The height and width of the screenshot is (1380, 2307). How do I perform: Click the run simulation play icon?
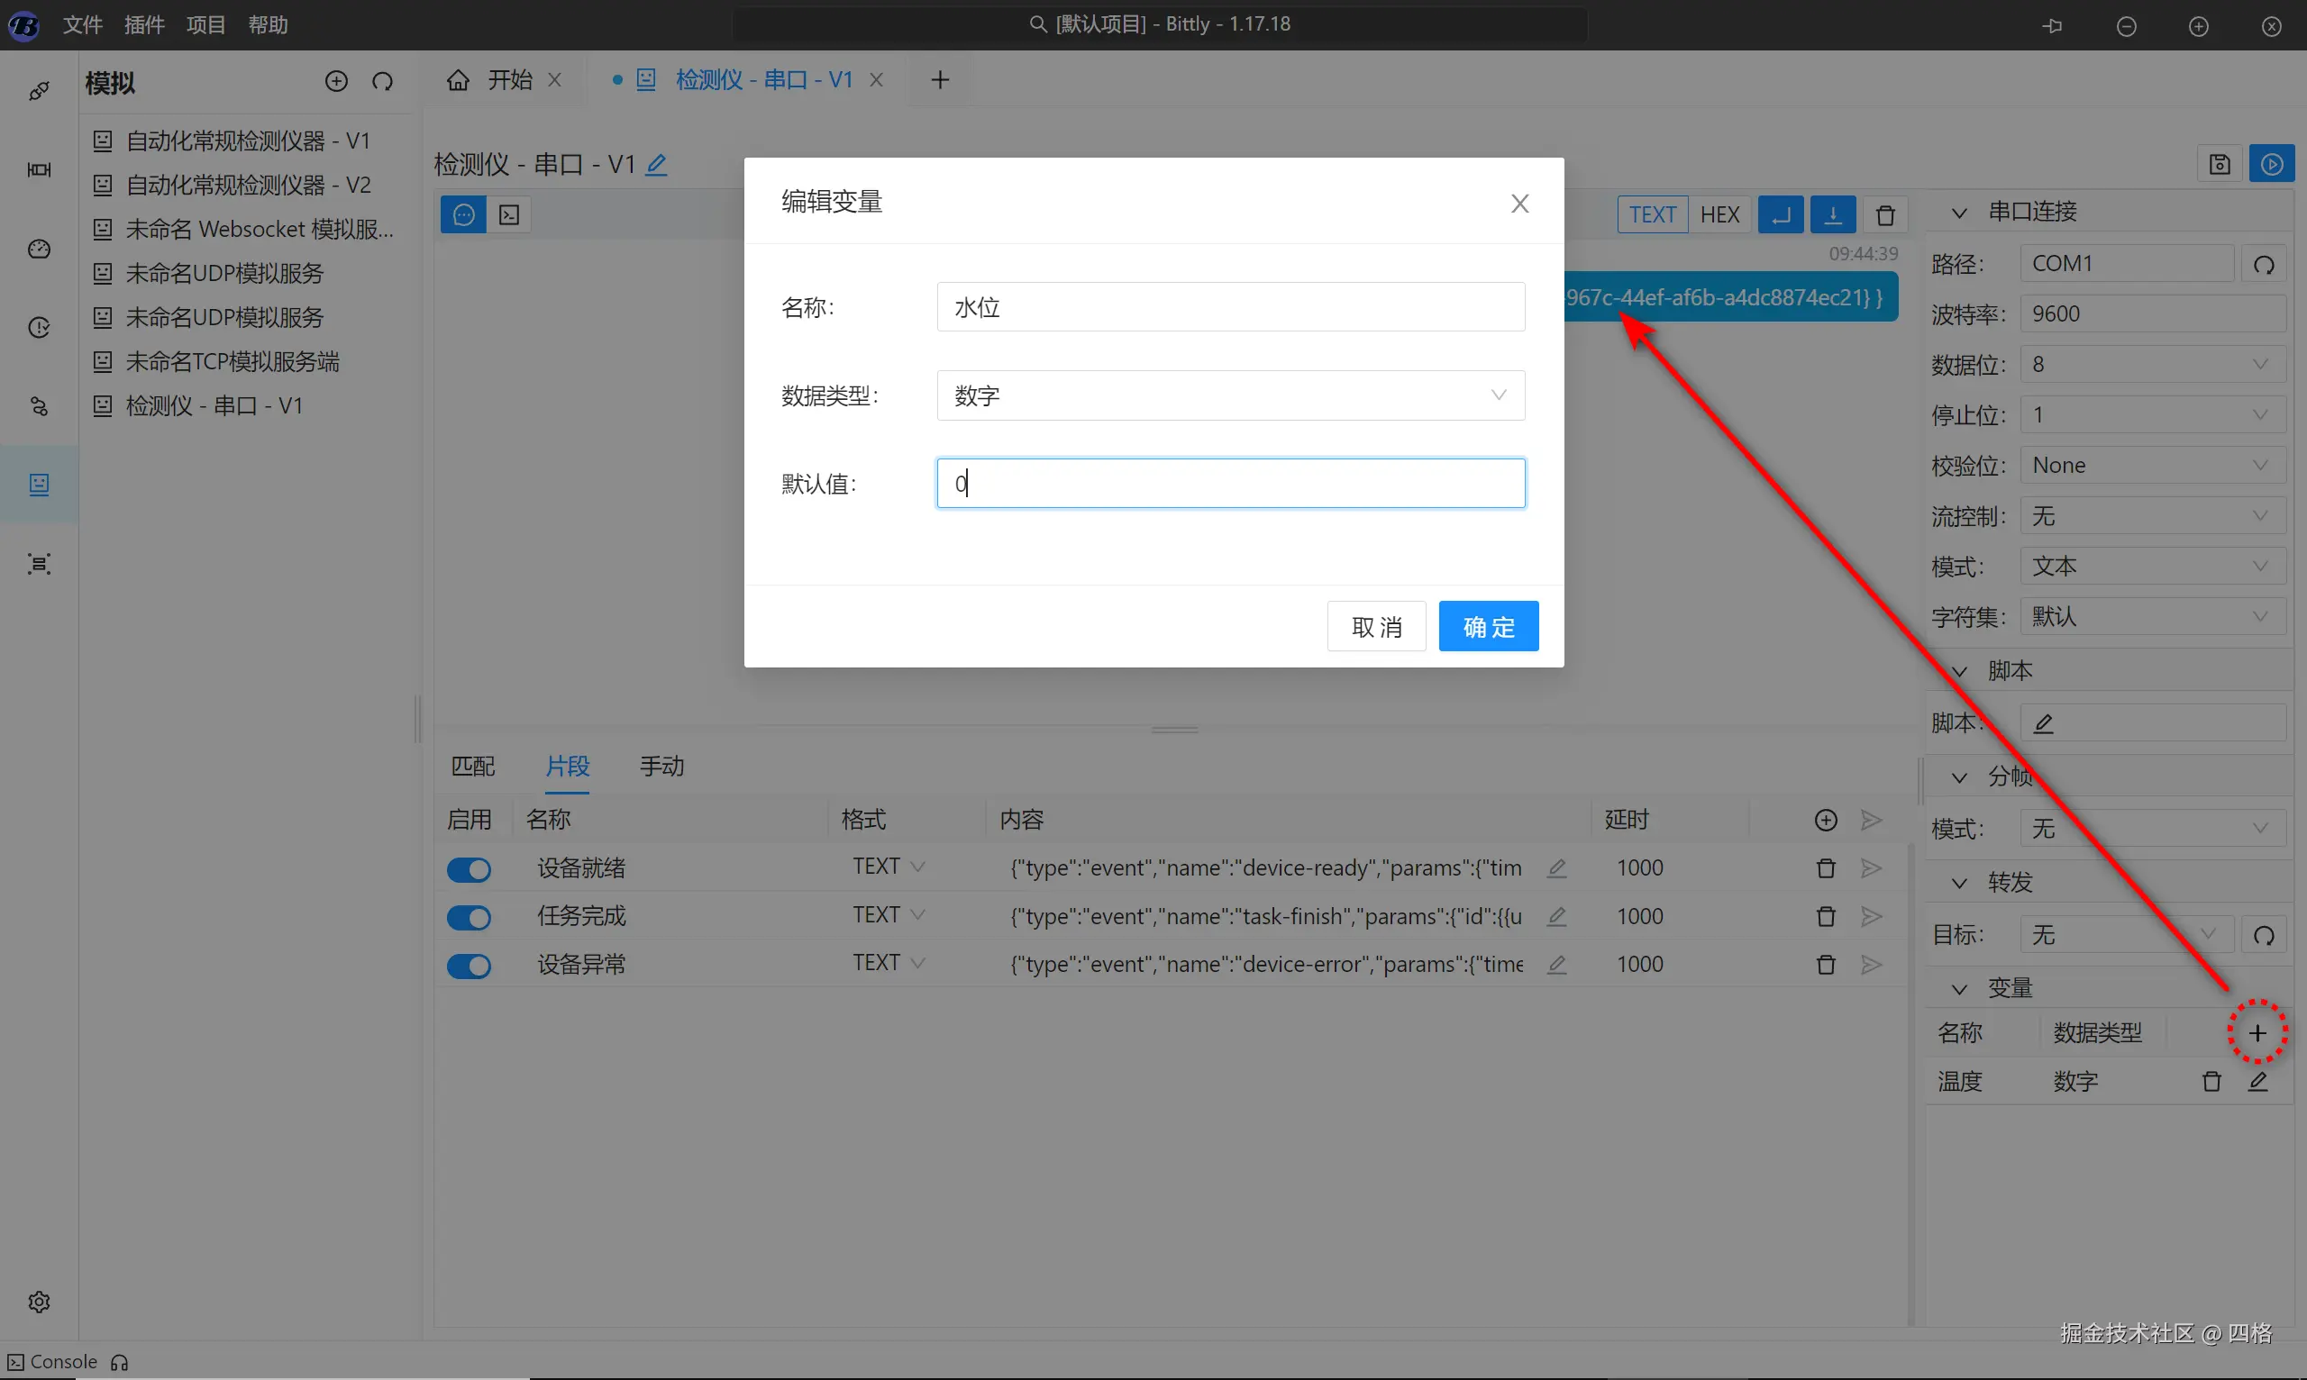pyautogui.click(x=2272, y=165)
